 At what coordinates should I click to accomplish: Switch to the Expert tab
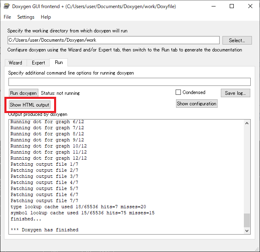click(38, 63)
